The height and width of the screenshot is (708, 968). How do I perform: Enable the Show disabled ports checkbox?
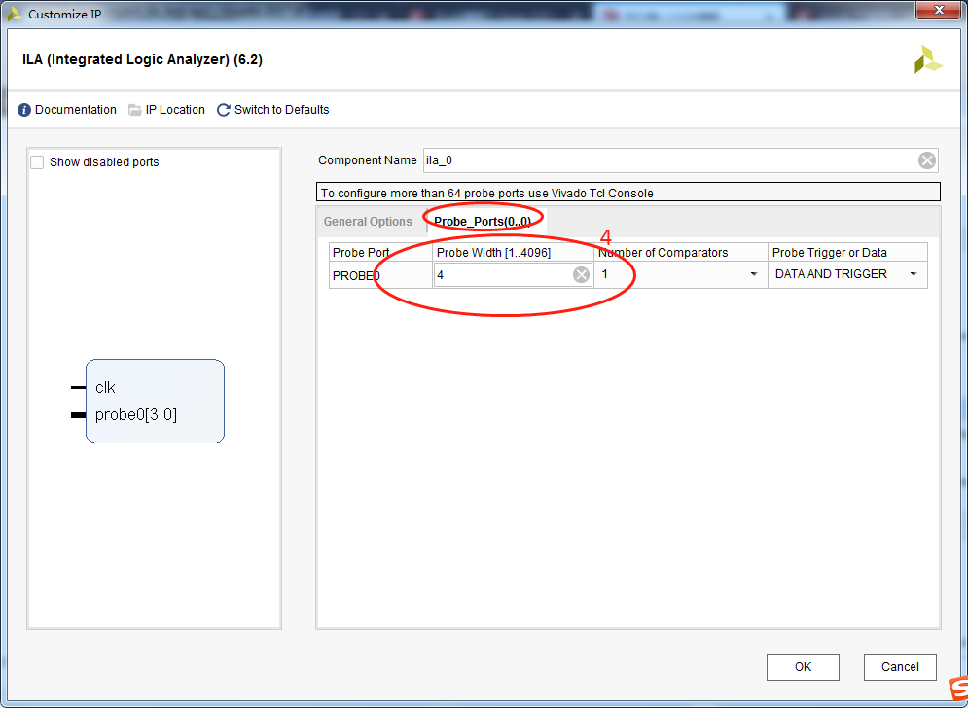37,162
